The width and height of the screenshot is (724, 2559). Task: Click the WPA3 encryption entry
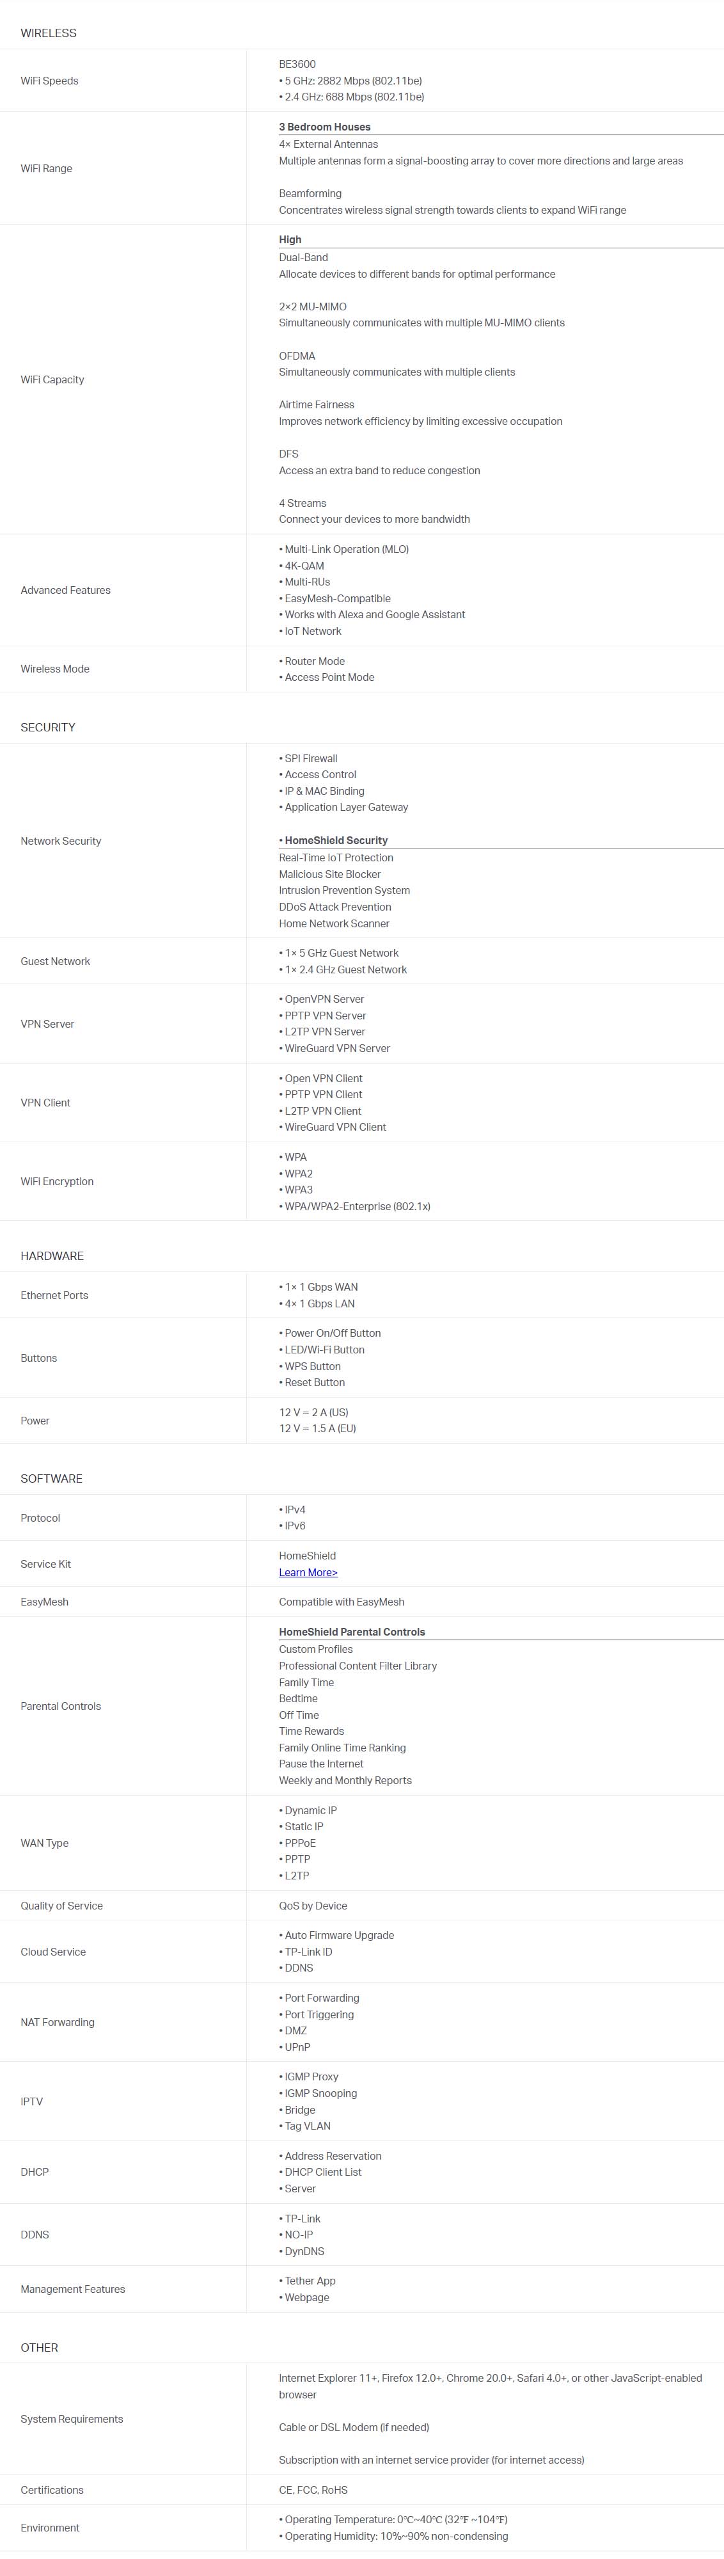(x=299, y=1189)
